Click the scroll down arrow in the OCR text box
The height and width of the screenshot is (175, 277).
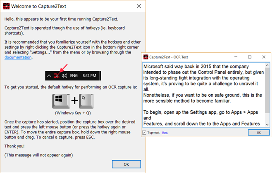point(267,124)
